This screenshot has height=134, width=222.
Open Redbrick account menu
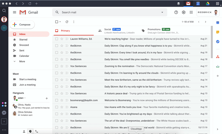pos(208,12)
